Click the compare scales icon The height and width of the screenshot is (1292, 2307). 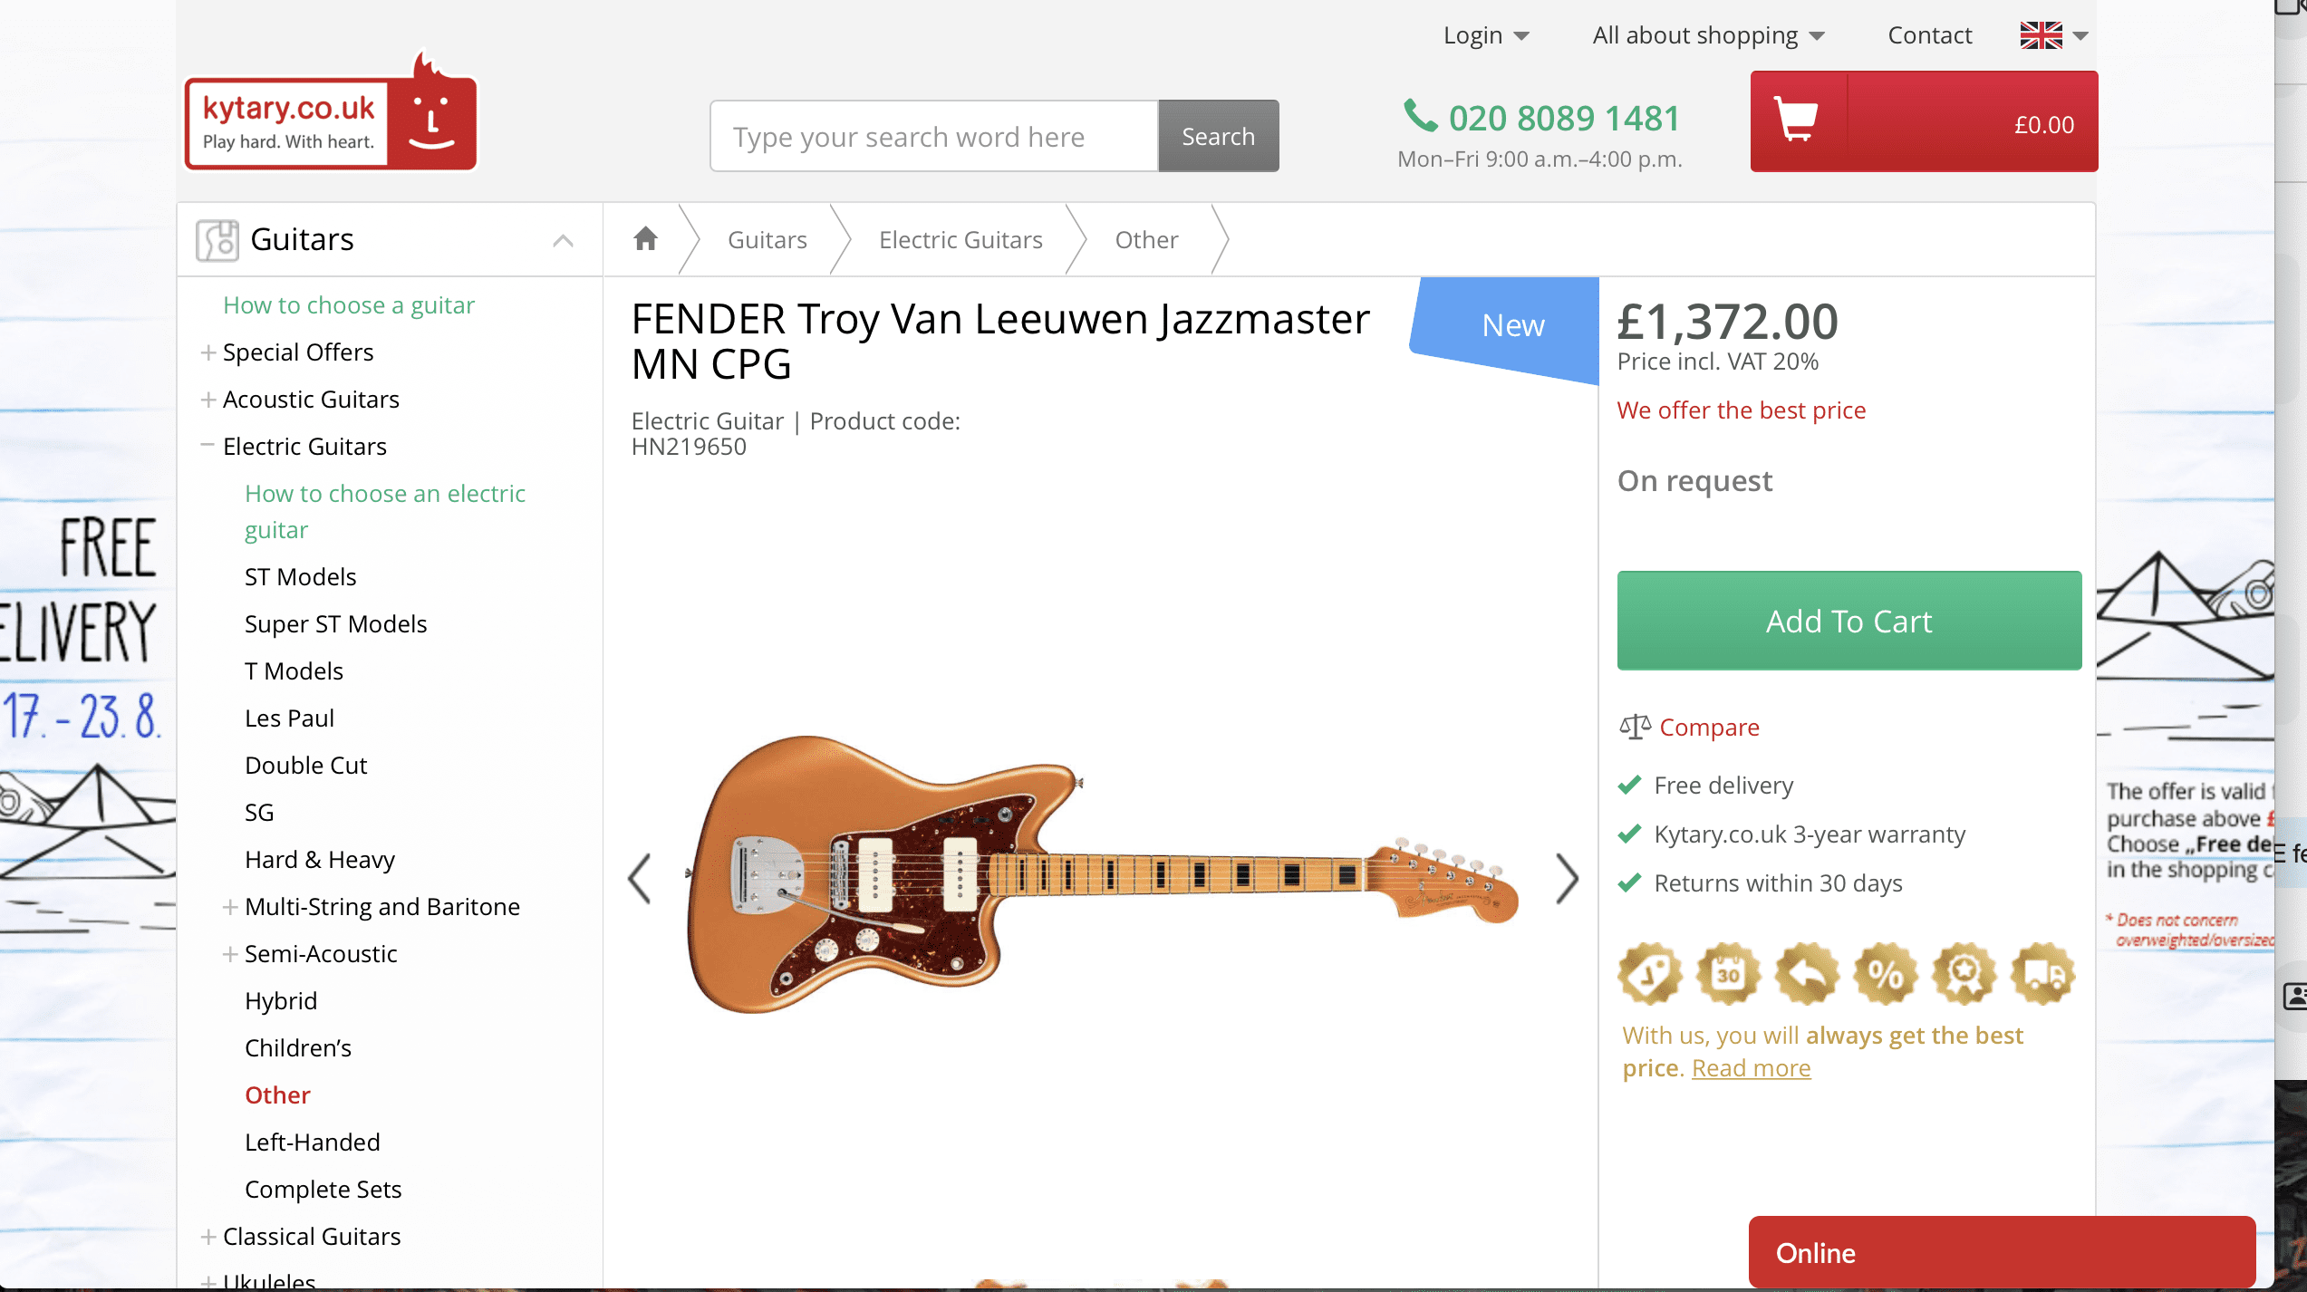pyautogui.click(x=1635, y=727)
